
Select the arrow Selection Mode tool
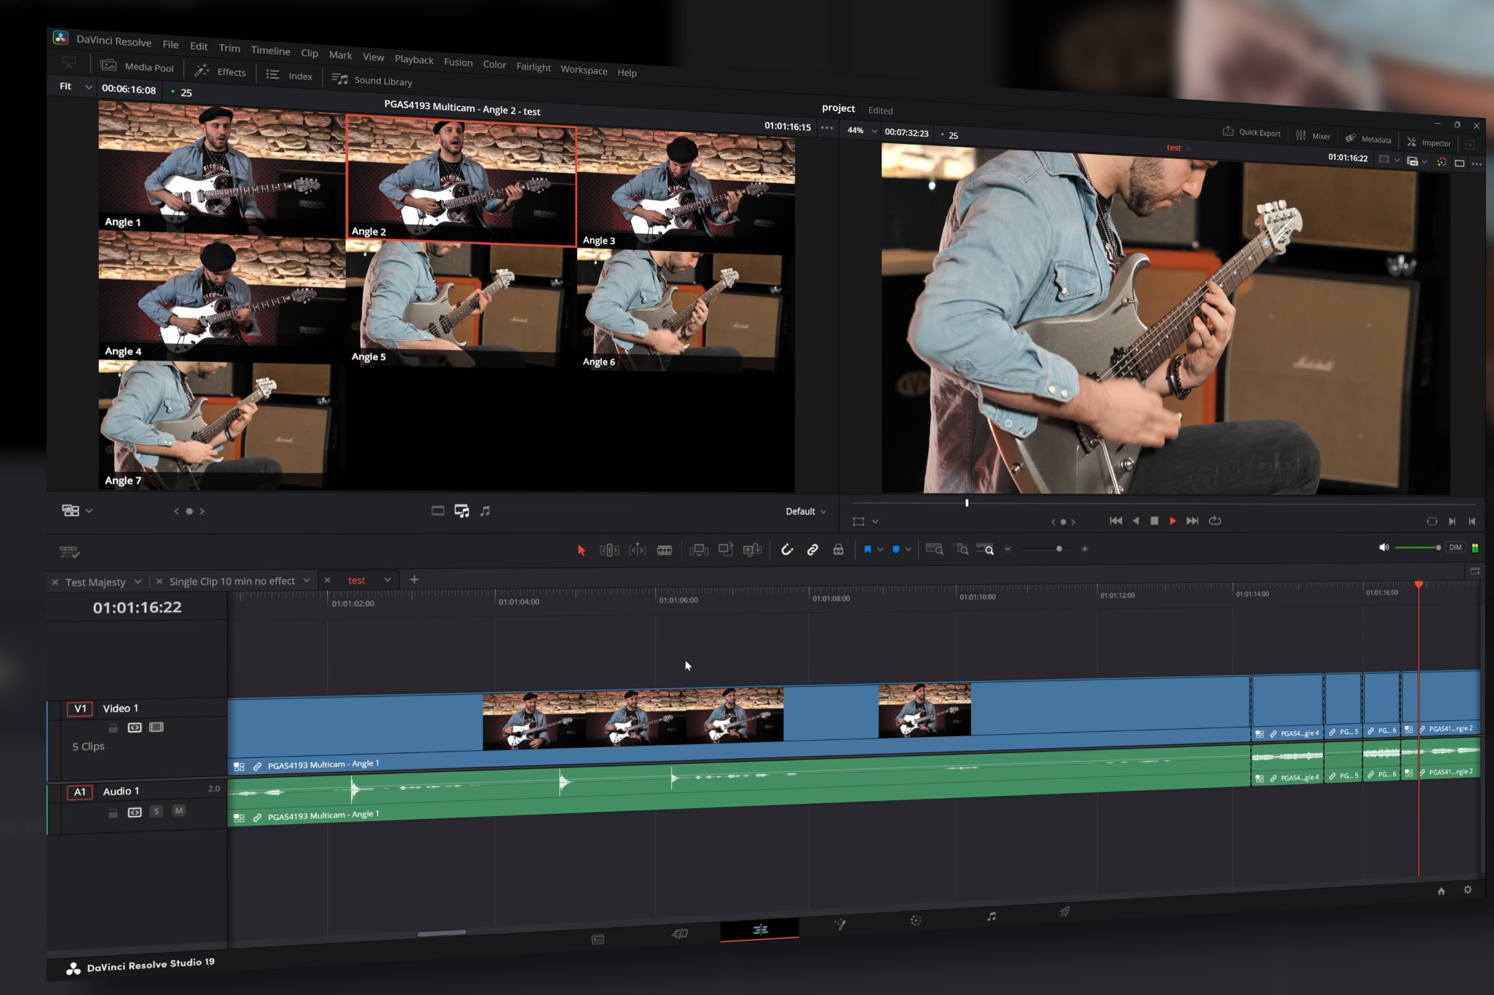(581, 550)
